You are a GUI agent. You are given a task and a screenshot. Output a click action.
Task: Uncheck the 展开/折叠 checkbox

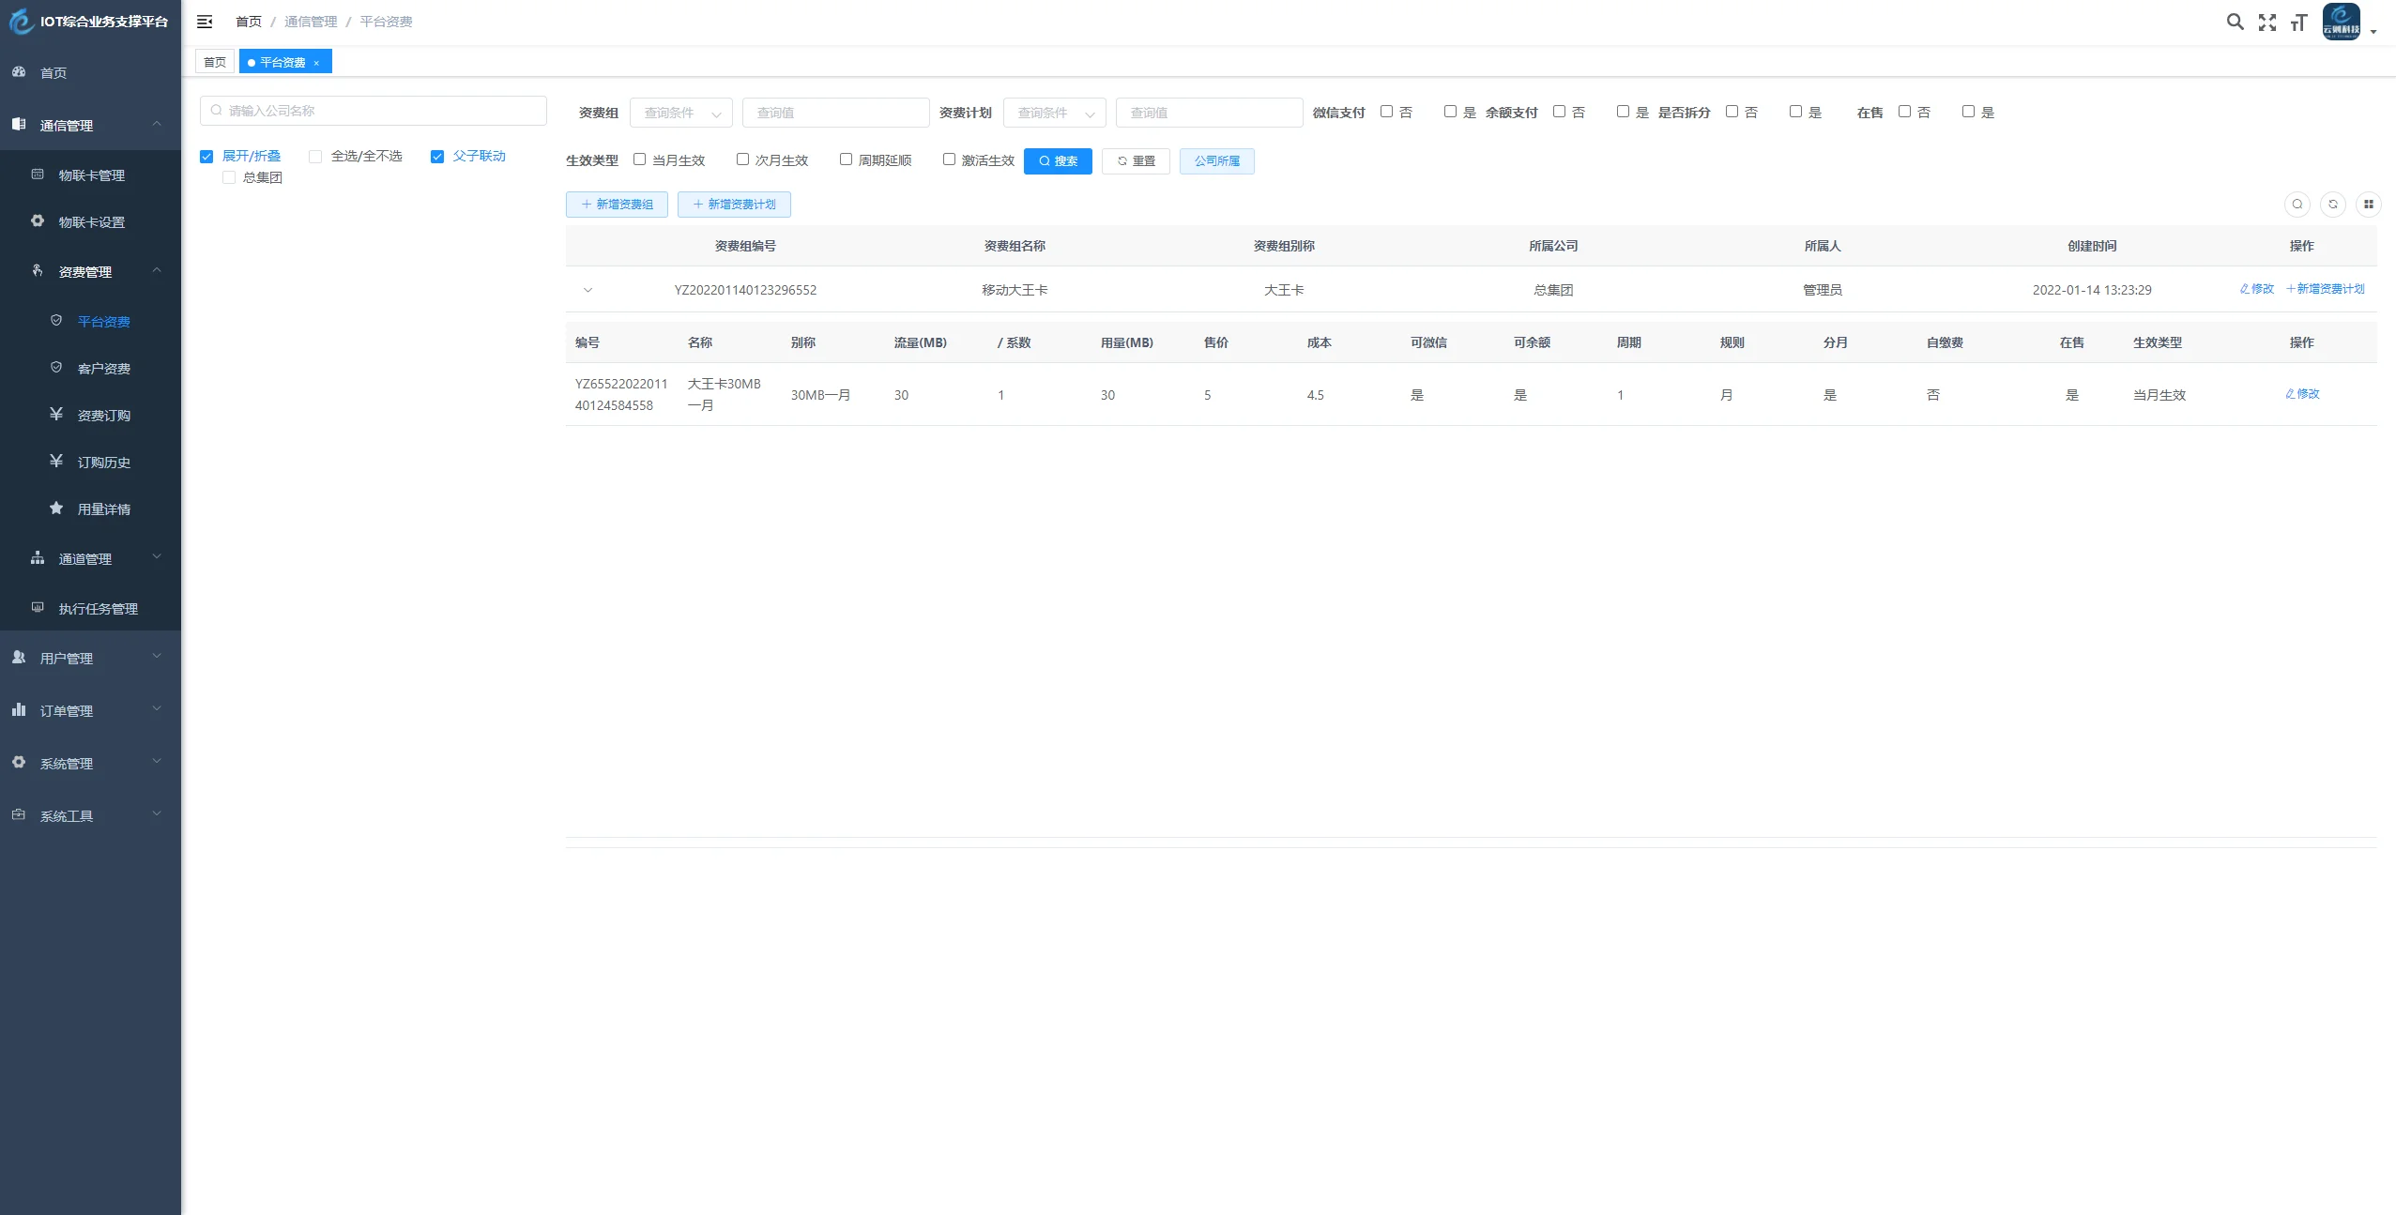[206, 157]
